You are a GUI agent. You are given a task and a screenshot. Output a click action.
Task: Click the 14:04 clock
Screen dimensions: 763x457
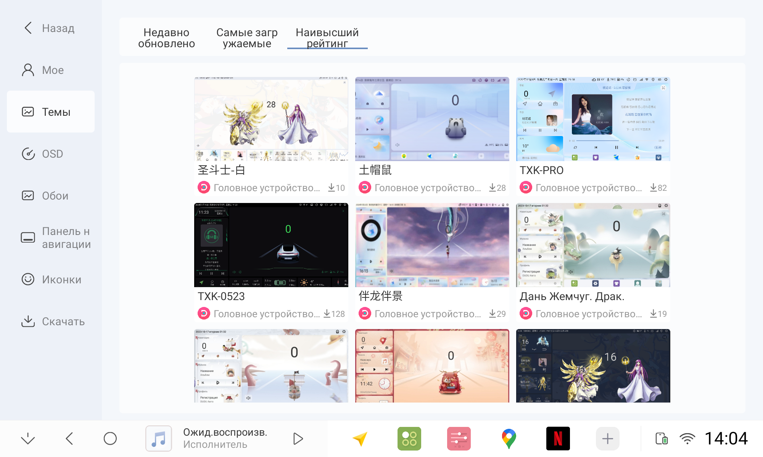click(x=726, y=439)
